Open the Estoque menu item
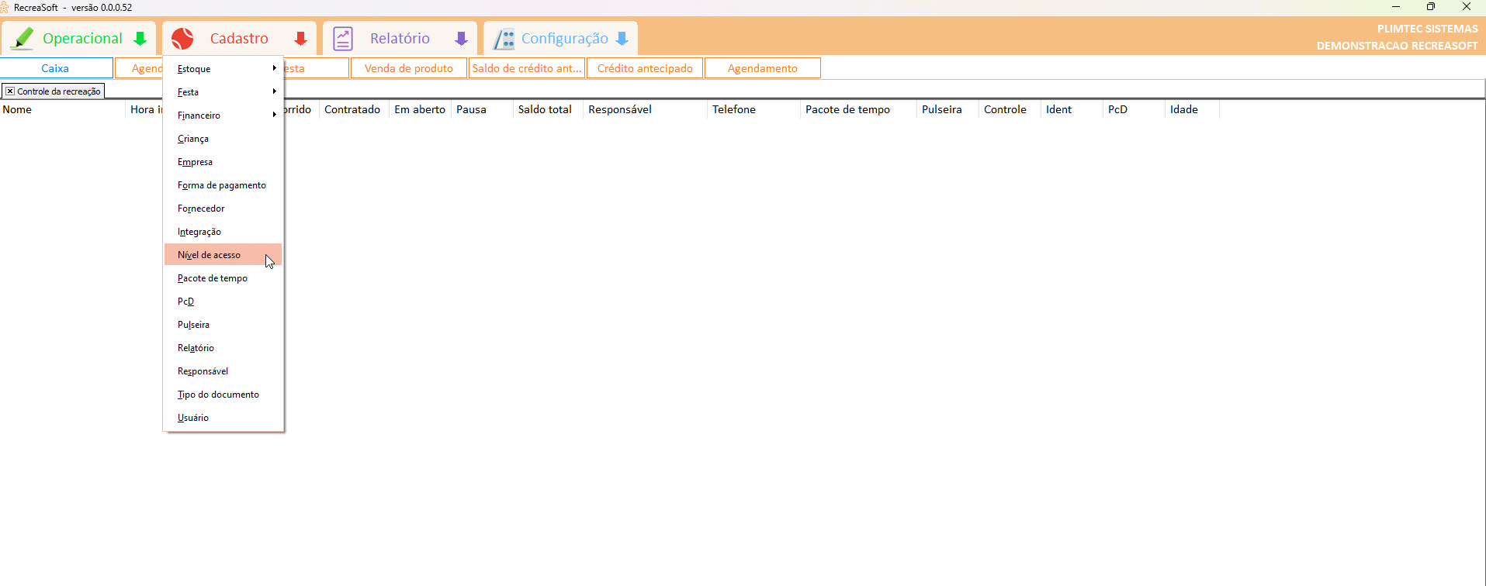Image resolution: width=1486 pixels, height=586 pixels. coord(223,69)
